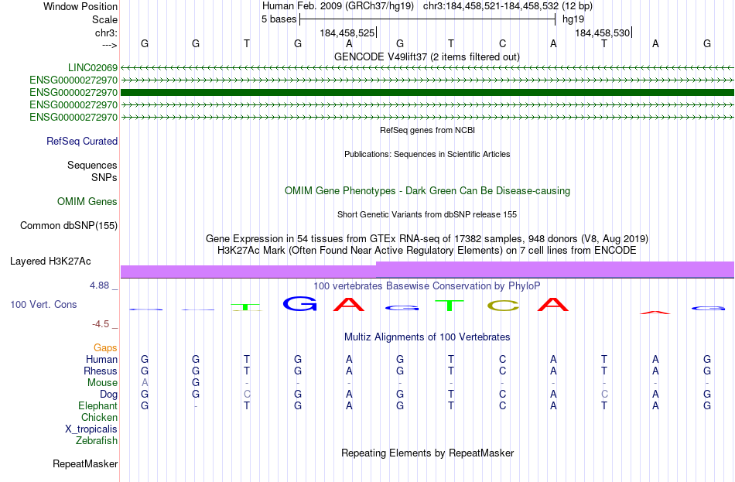
Task: Click the large green T conservation logo letter
Action: click(x=450, y=306)
